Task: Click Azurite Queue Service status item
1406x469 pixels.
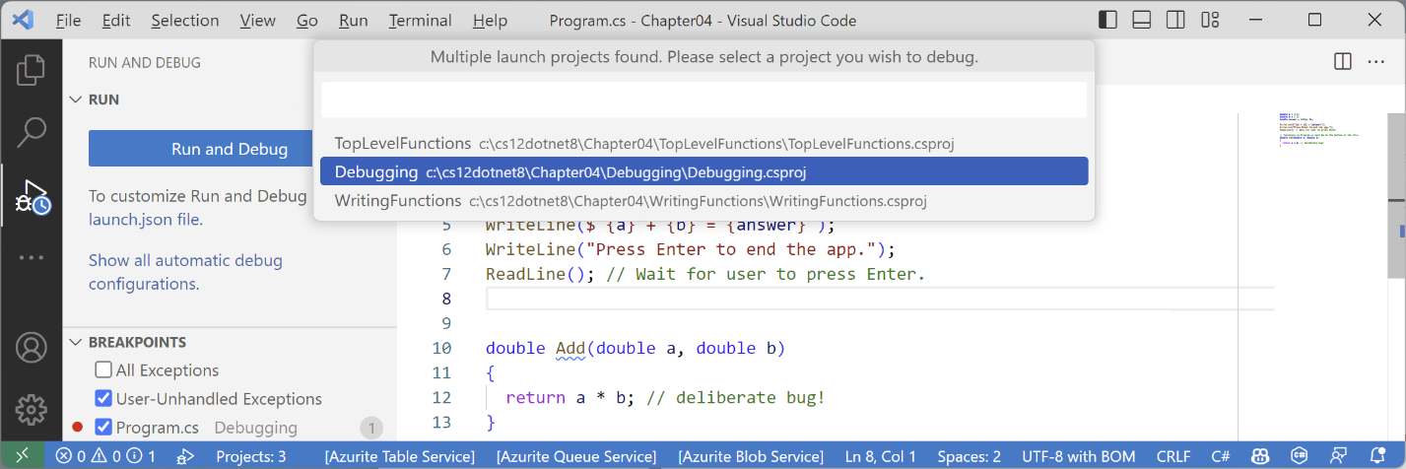Action: click(x=576, y=456)
